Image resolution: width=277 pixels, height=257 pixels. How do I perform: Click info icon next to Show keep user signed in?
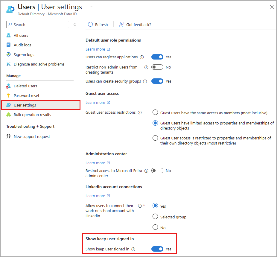pyautogui.click(x=133, y=249)
